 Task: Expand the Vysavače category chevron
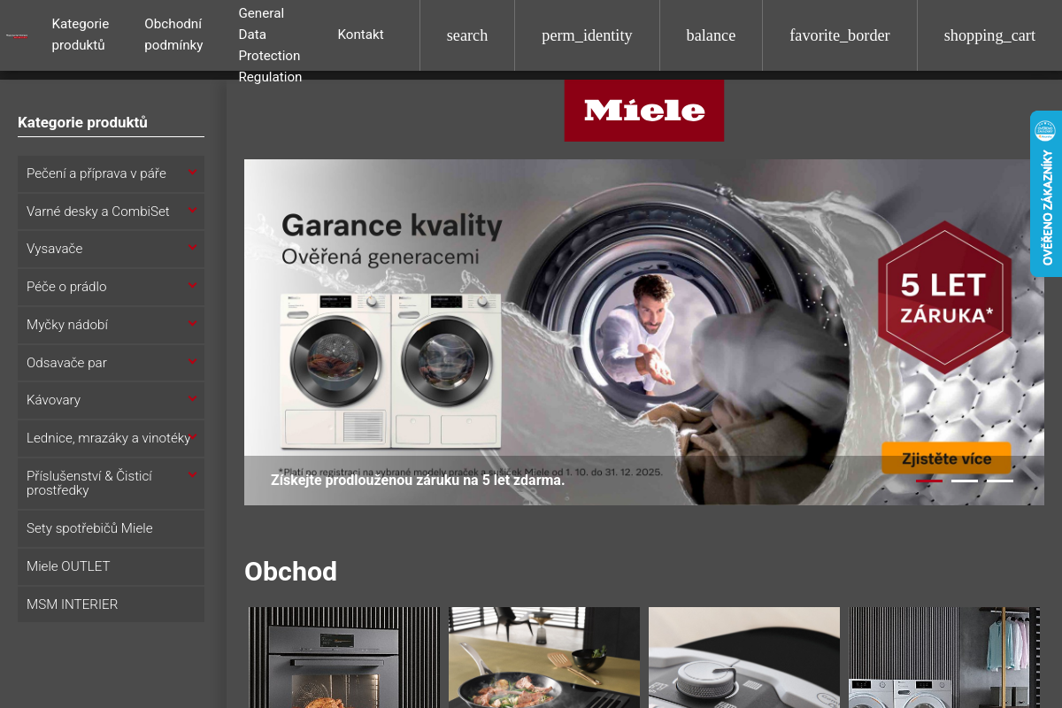click(192, 248)
